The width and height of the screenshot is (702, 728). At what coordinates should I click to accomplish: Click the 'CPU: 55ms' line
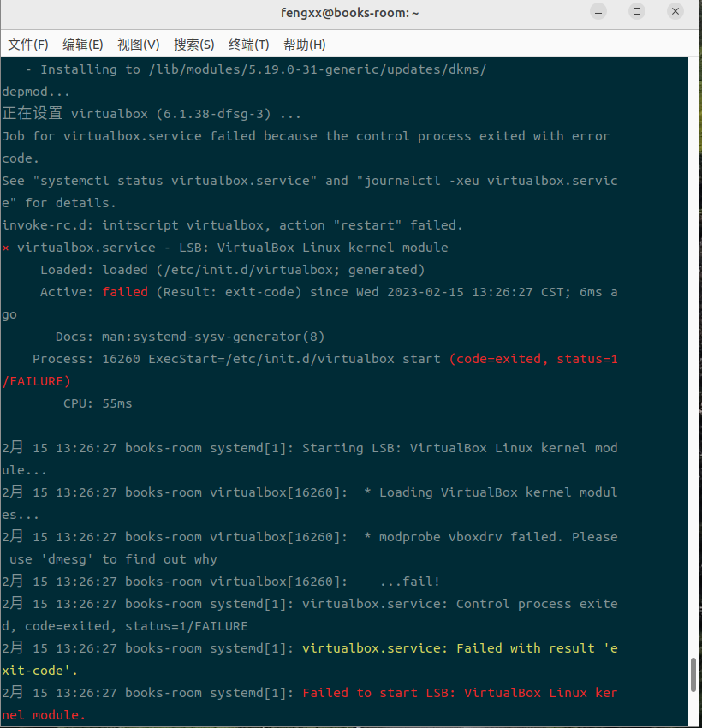(98, 403)
